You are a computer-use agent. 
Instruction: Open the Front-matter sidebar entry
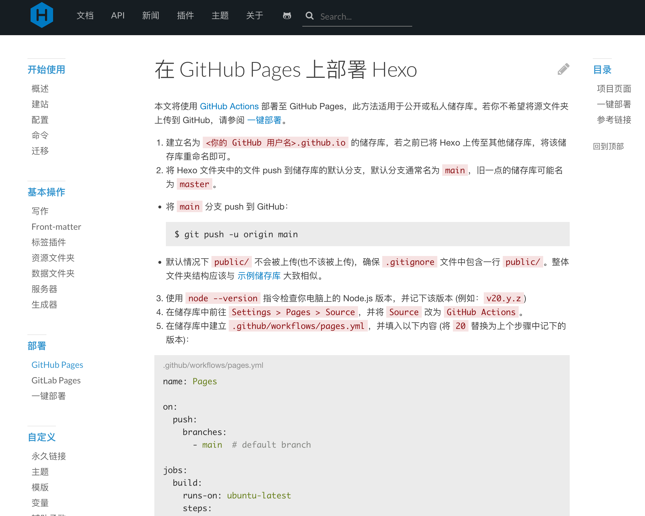coord(56,227)
